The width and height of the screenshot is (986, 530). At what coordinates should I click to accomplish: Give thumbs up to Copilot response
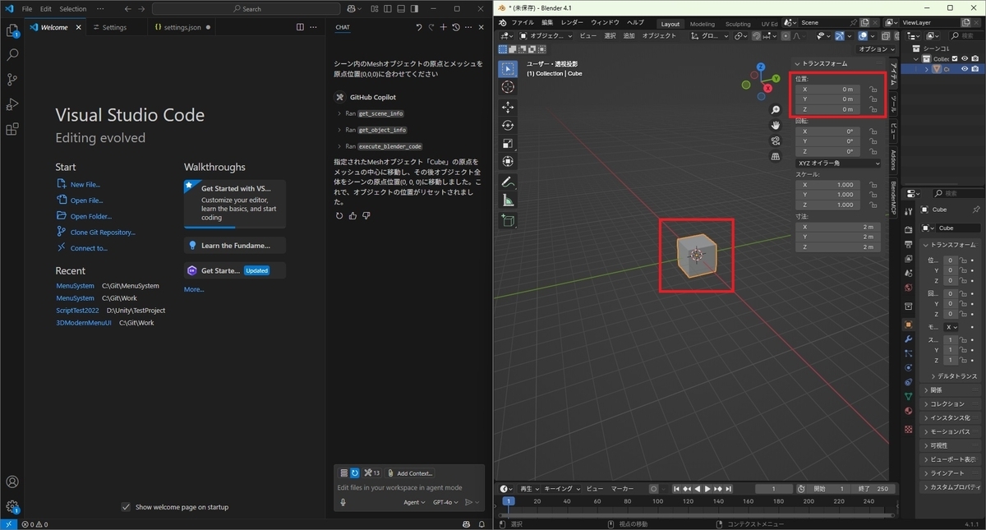[x=352, y=216]
